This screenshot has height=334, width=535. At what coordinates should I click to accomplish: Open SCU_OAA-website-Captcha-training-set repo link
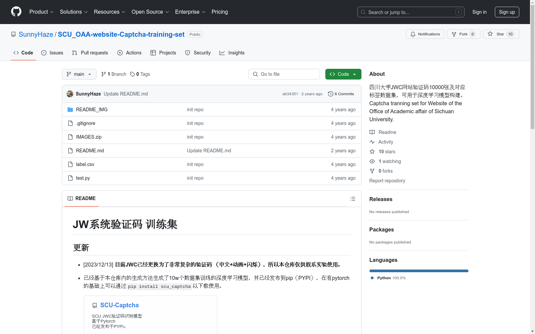[x=121, y=34]
